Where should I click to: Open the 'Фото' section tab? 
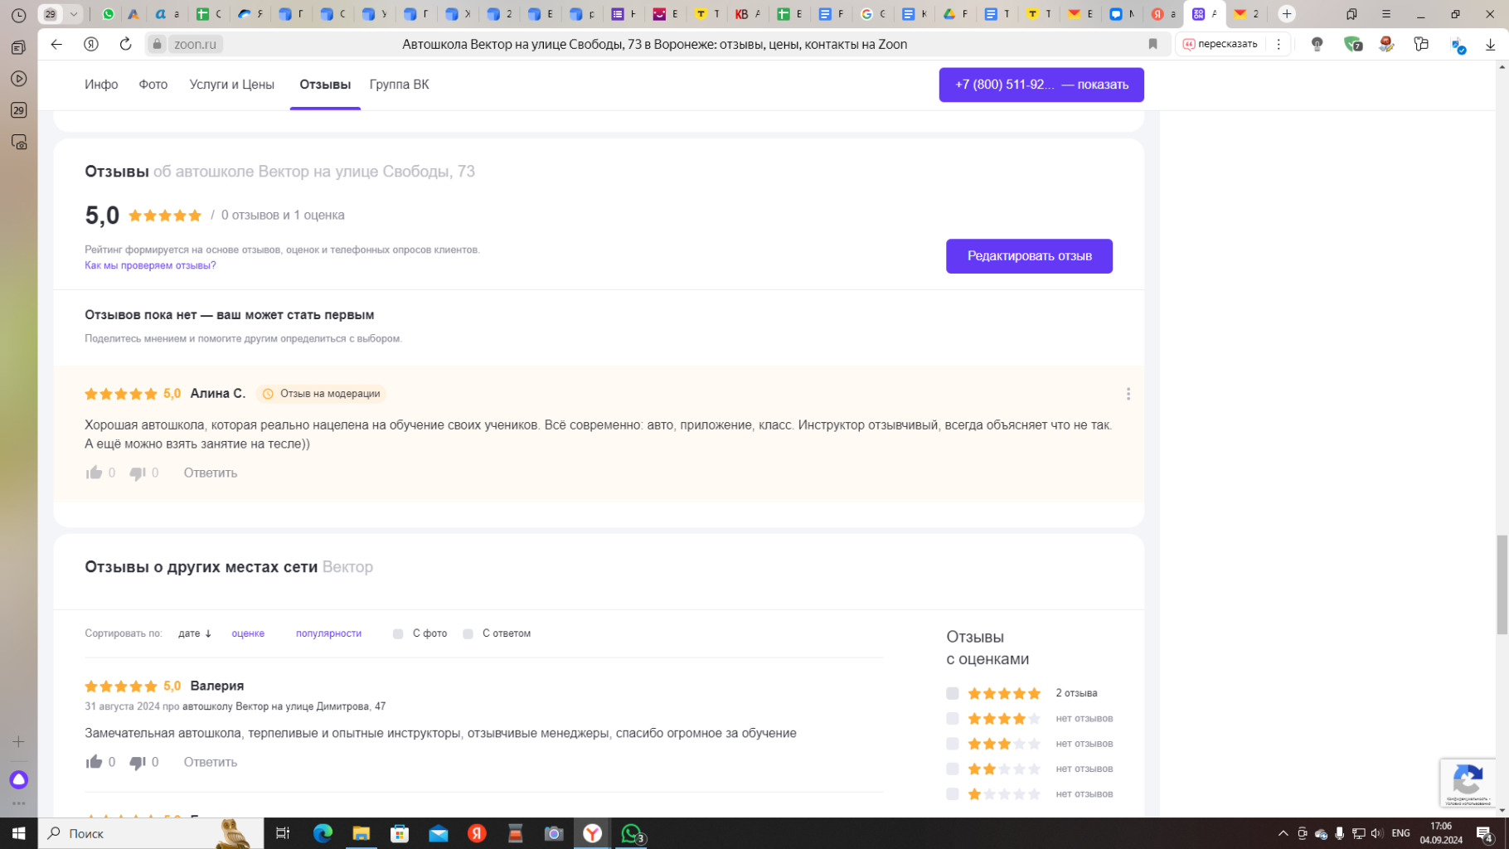pos(153,85)
